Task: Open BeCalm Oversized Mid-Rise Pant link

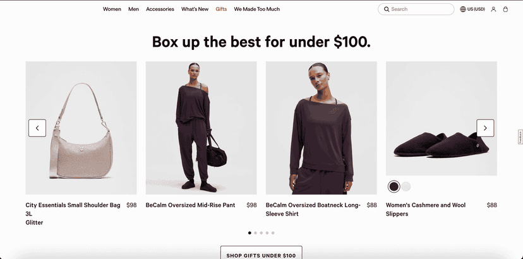Action: [190, 205]
